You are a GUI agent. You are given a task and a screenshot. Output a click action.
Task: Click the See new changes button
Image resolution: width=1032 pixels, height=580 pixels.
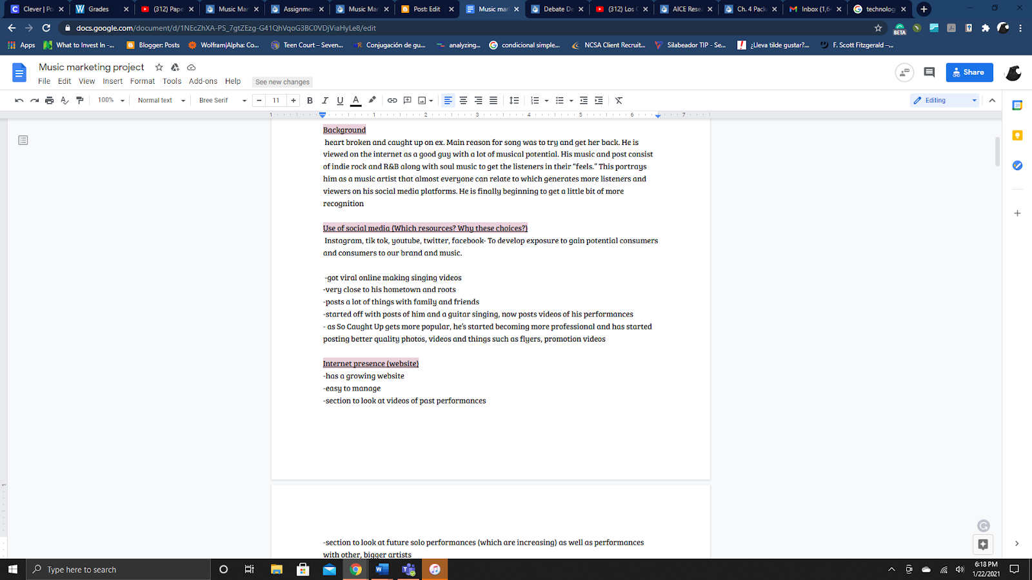point(283,82)
